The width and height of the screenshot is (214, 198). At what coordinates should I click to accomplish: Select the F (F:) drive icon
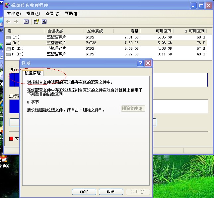[x=9, y=54]
